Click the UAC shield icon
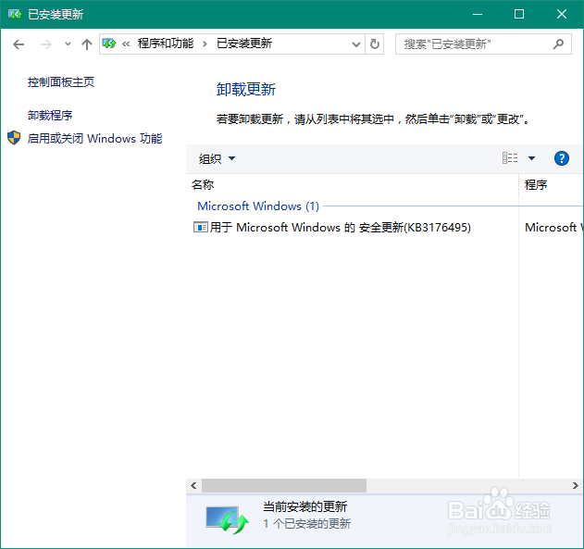The width and height of the screenshot is (584, 549). click(14, 138)
